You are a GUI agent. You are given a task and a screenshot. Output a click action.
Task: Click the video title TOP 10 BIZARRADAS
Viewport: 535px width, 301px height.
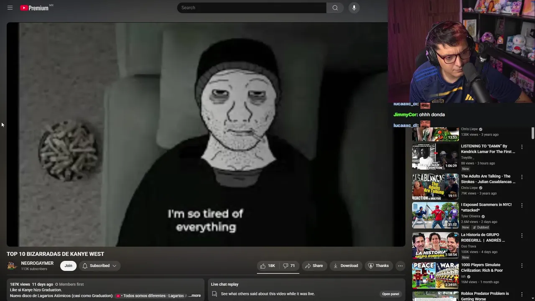(55, 254)
